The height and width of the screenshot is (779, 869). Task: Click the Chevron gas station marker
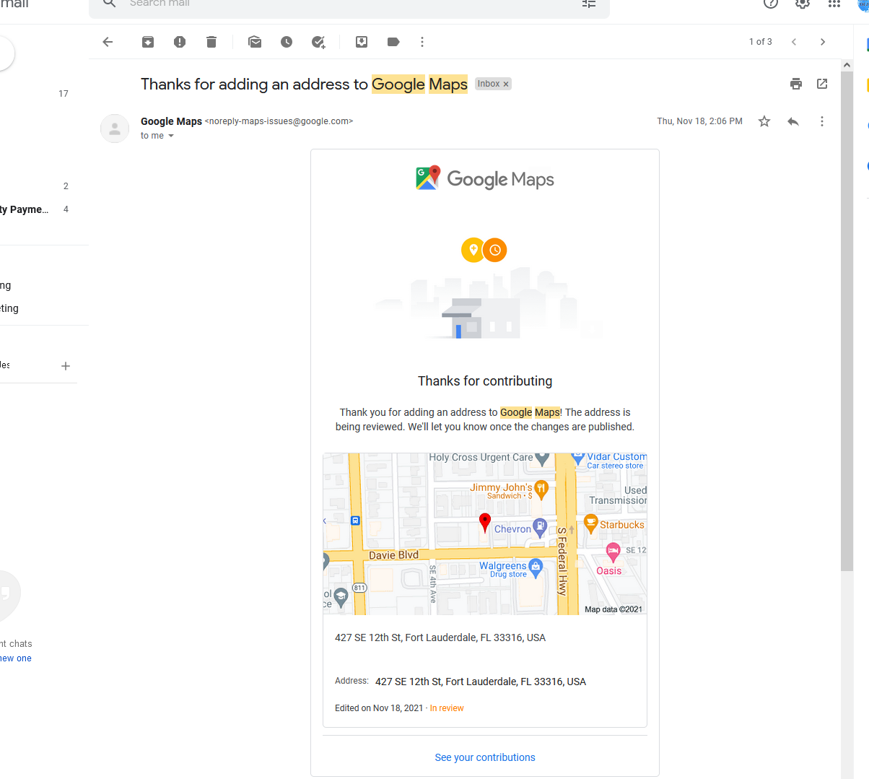[539, 527]
